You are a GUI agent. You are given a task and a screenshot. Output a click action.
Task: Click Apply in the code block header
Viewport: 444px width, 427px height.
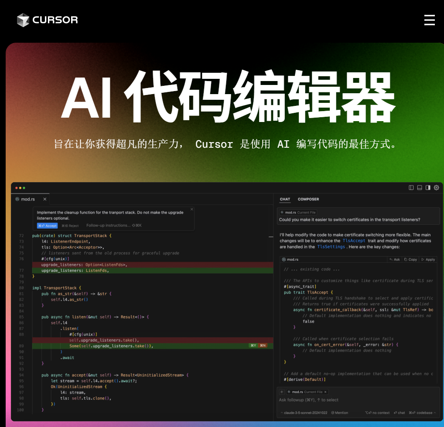tap(428, 260)
